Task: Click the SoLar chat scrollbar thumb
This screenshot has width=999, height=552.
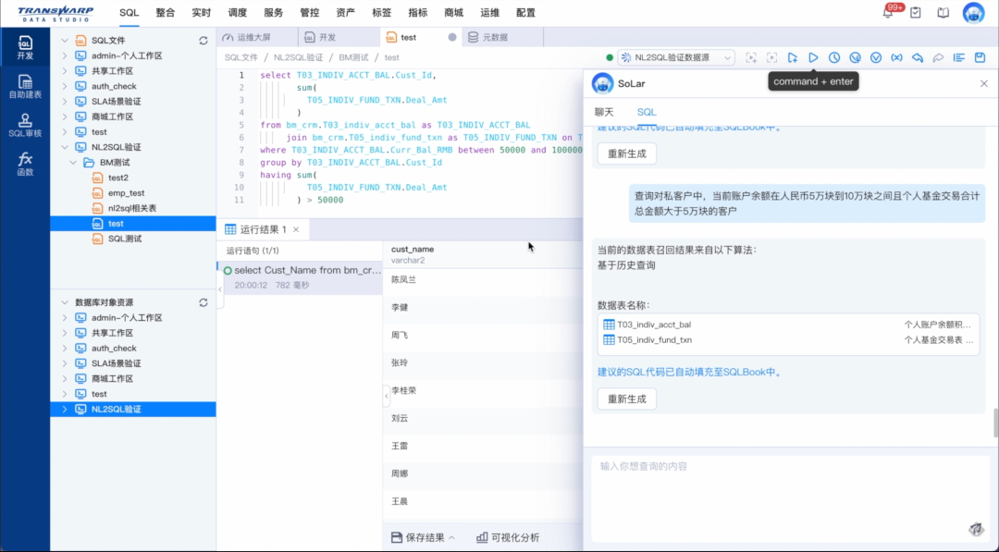Action: click(x=995, y=423)
